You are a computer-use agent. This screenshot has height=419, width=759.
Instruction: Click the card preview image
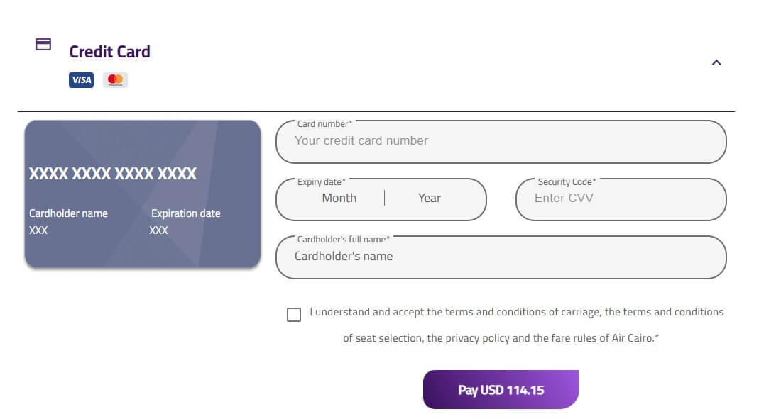coord(143,194)
